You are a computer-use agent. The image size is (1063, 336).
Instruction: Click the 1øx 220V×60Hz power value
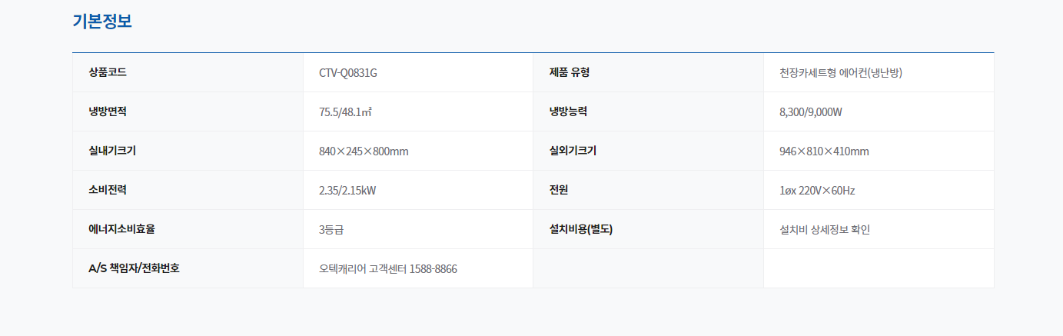click(817, 191)
